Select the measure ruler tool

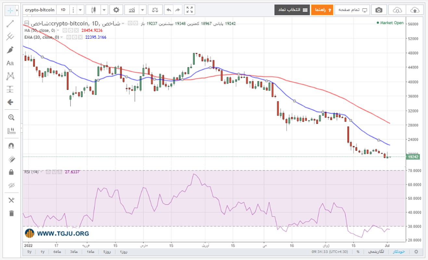(x=11, y=131)
